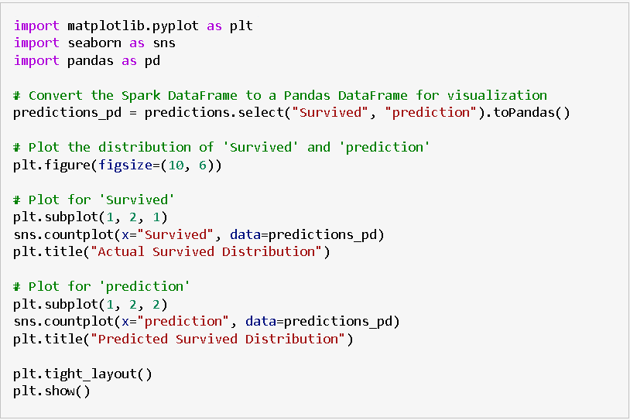Viewport: 630px width, 420px height.
Task: Click the "# Plot for 'Survived'" comment
Action: (94, 200)
